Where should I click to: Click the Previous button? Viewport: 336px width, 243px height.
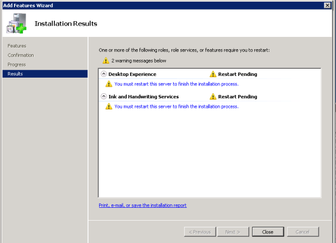pos(200,232)
